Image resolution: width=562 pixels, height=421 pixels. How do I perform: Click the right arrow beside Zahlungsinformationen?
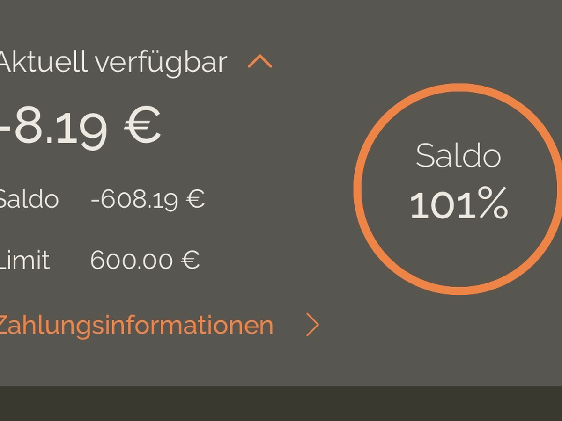tap(312, 325)
